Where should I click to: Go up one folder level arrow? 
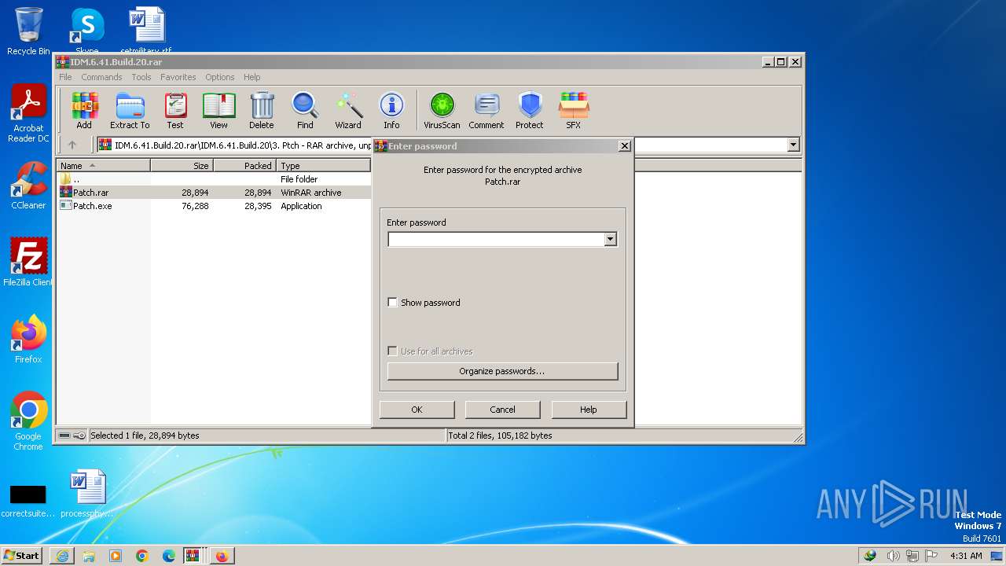[x=72, y=145]
